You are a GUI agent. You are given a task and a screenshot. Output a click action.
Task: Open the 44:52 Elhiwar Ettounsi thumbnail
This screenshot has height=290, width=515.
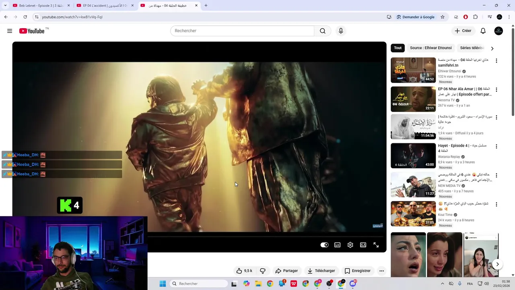(x=413, y=70)
